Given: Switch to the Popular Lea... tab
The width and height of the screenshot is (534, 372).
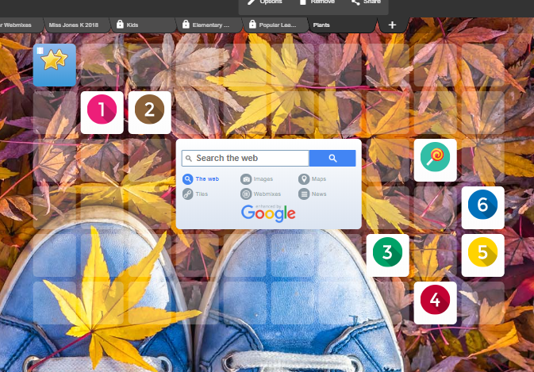Looking at the screenshot, I should (x=275, y=25).
